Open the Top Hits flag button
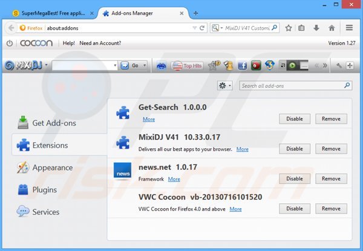 187,66
